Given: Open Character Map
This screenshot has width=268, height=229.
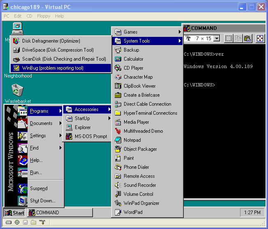Looking at the screenshot, I should [x=147, y=77].
